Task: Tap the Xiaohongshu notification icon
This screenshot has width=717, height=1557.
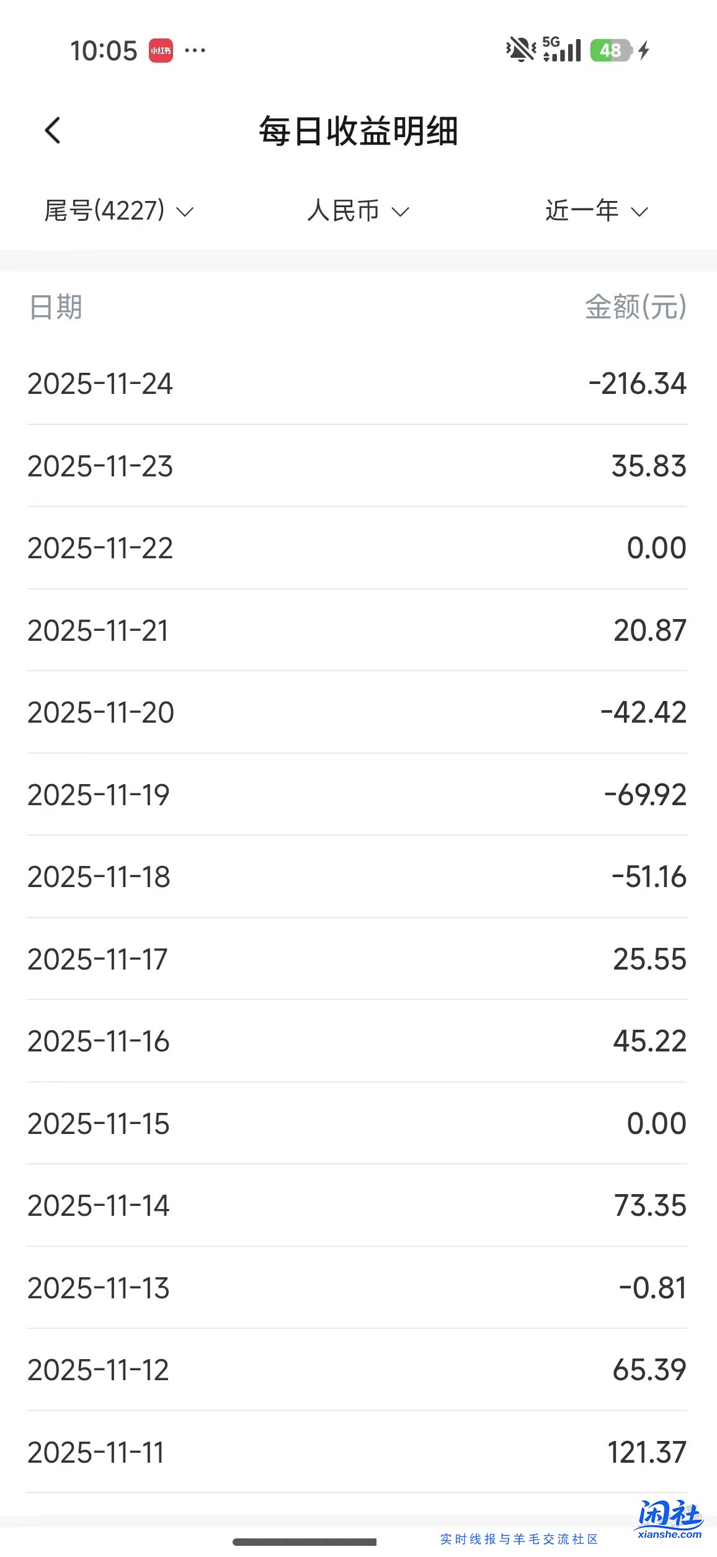Action: click(161, 51)
